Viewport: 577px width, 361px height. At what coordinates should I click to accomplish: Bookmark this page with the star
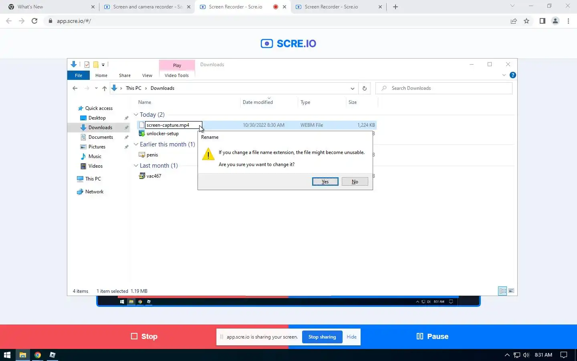527,21
